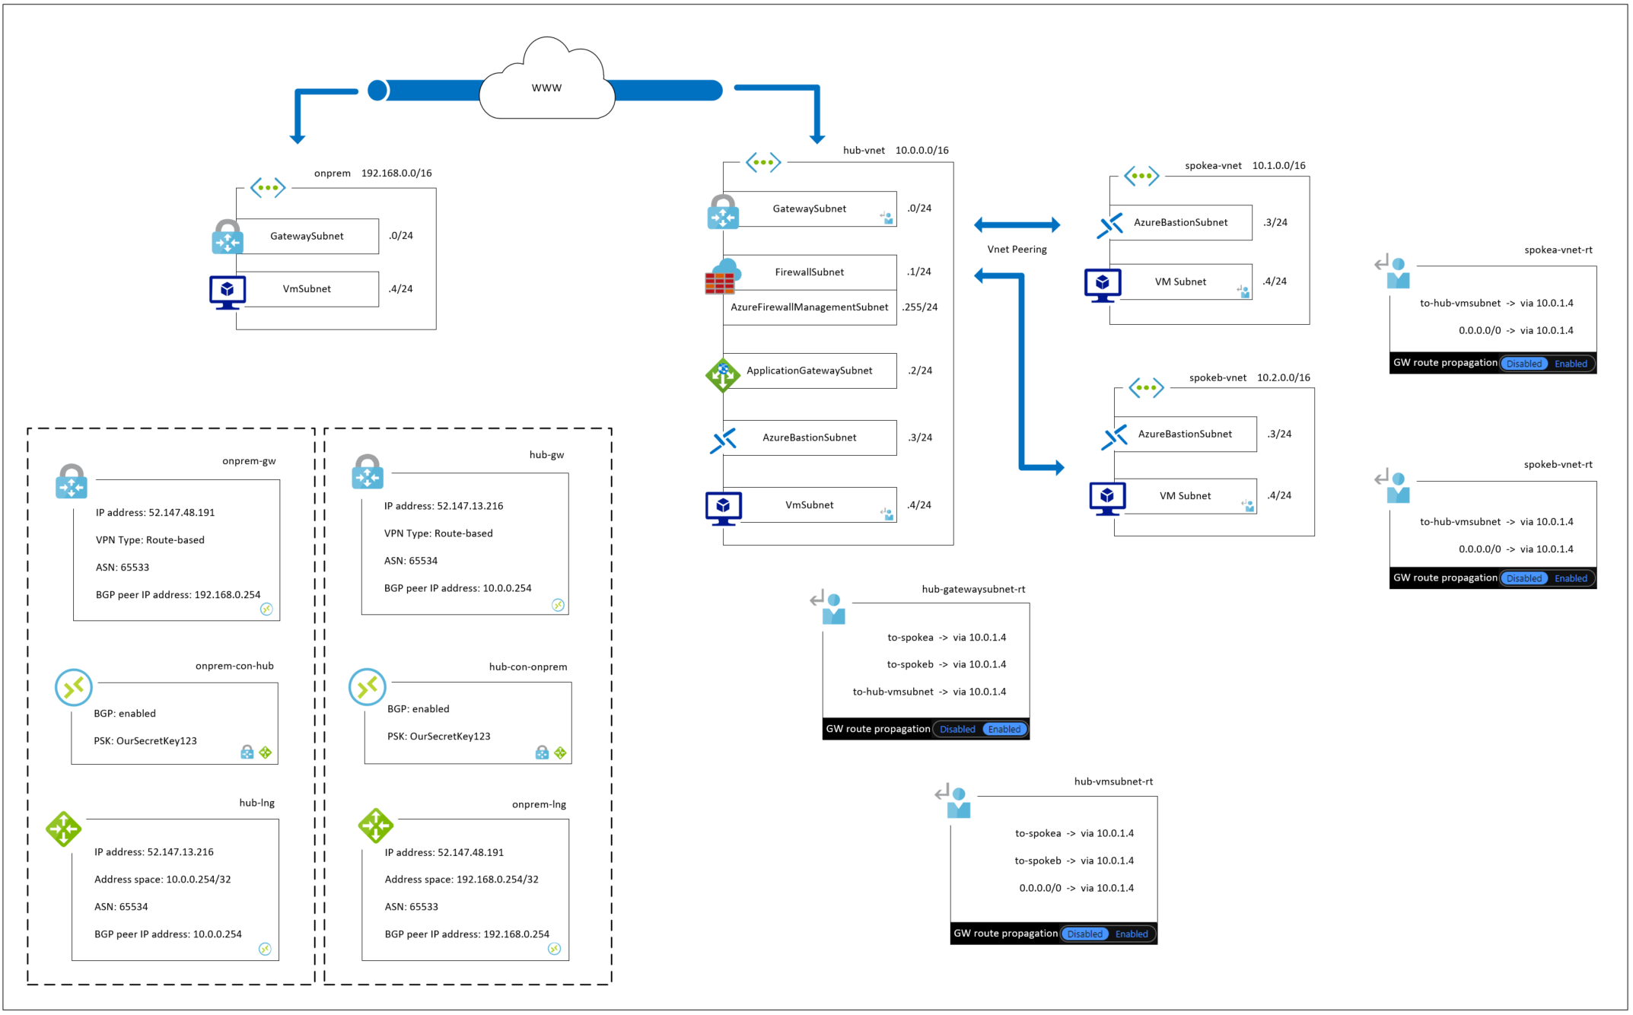
Task: Click the onprem-gw gateway lock icon
Action: click(x=72, y=482)
